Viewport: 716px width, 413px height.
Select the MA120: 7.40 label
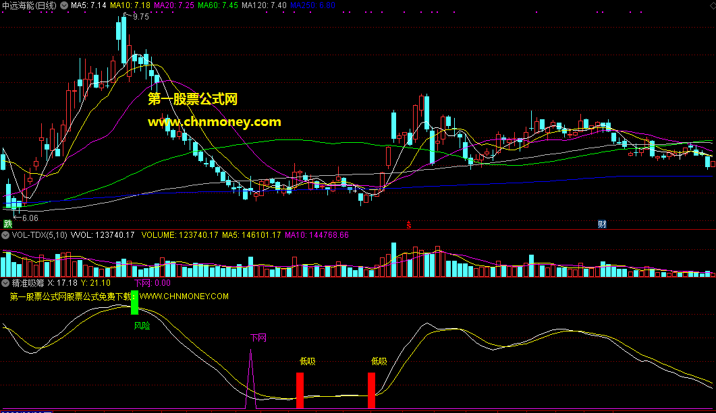(x=264, y=5)
